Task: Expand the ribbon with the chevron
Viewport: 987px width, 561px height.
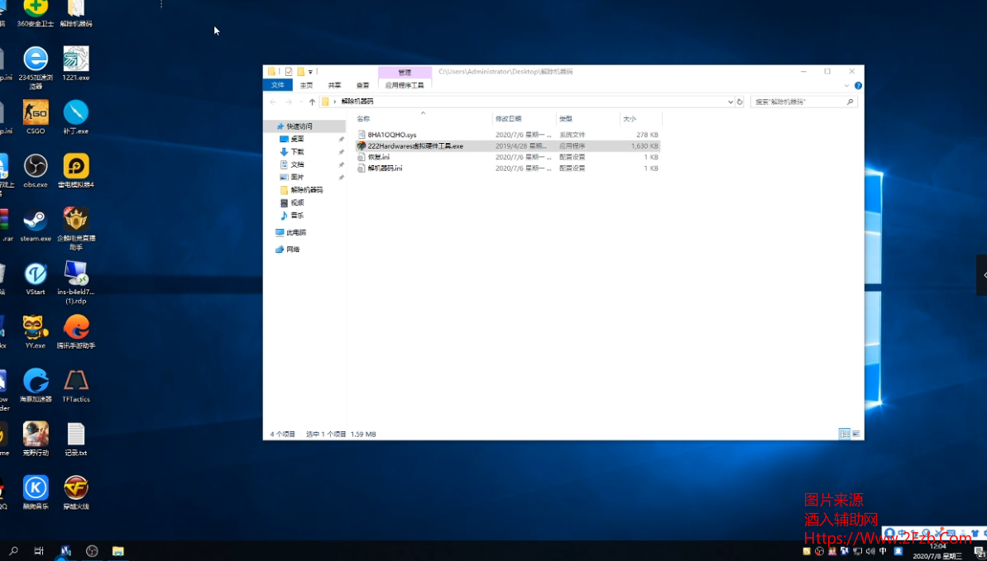Action: pos(847,86)
